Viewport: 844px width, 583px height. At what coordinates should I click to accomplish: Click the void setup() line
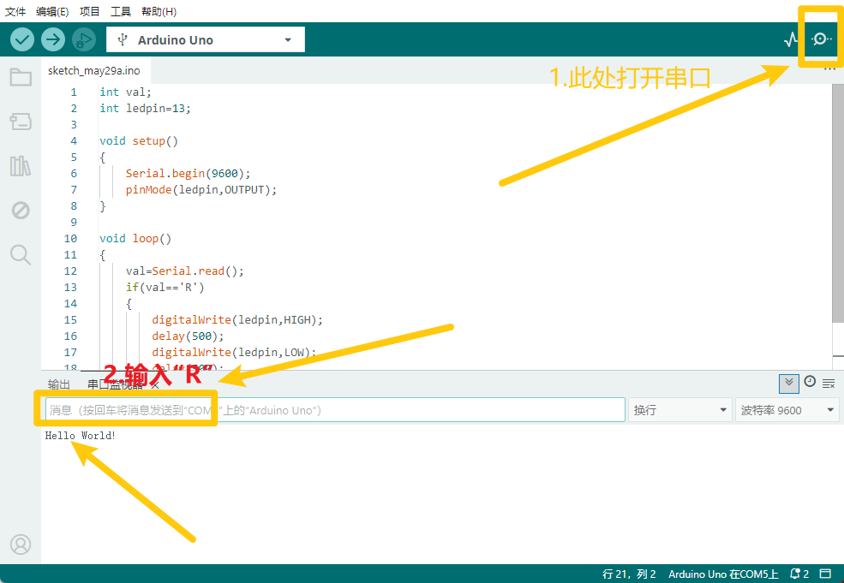(138, 141)
